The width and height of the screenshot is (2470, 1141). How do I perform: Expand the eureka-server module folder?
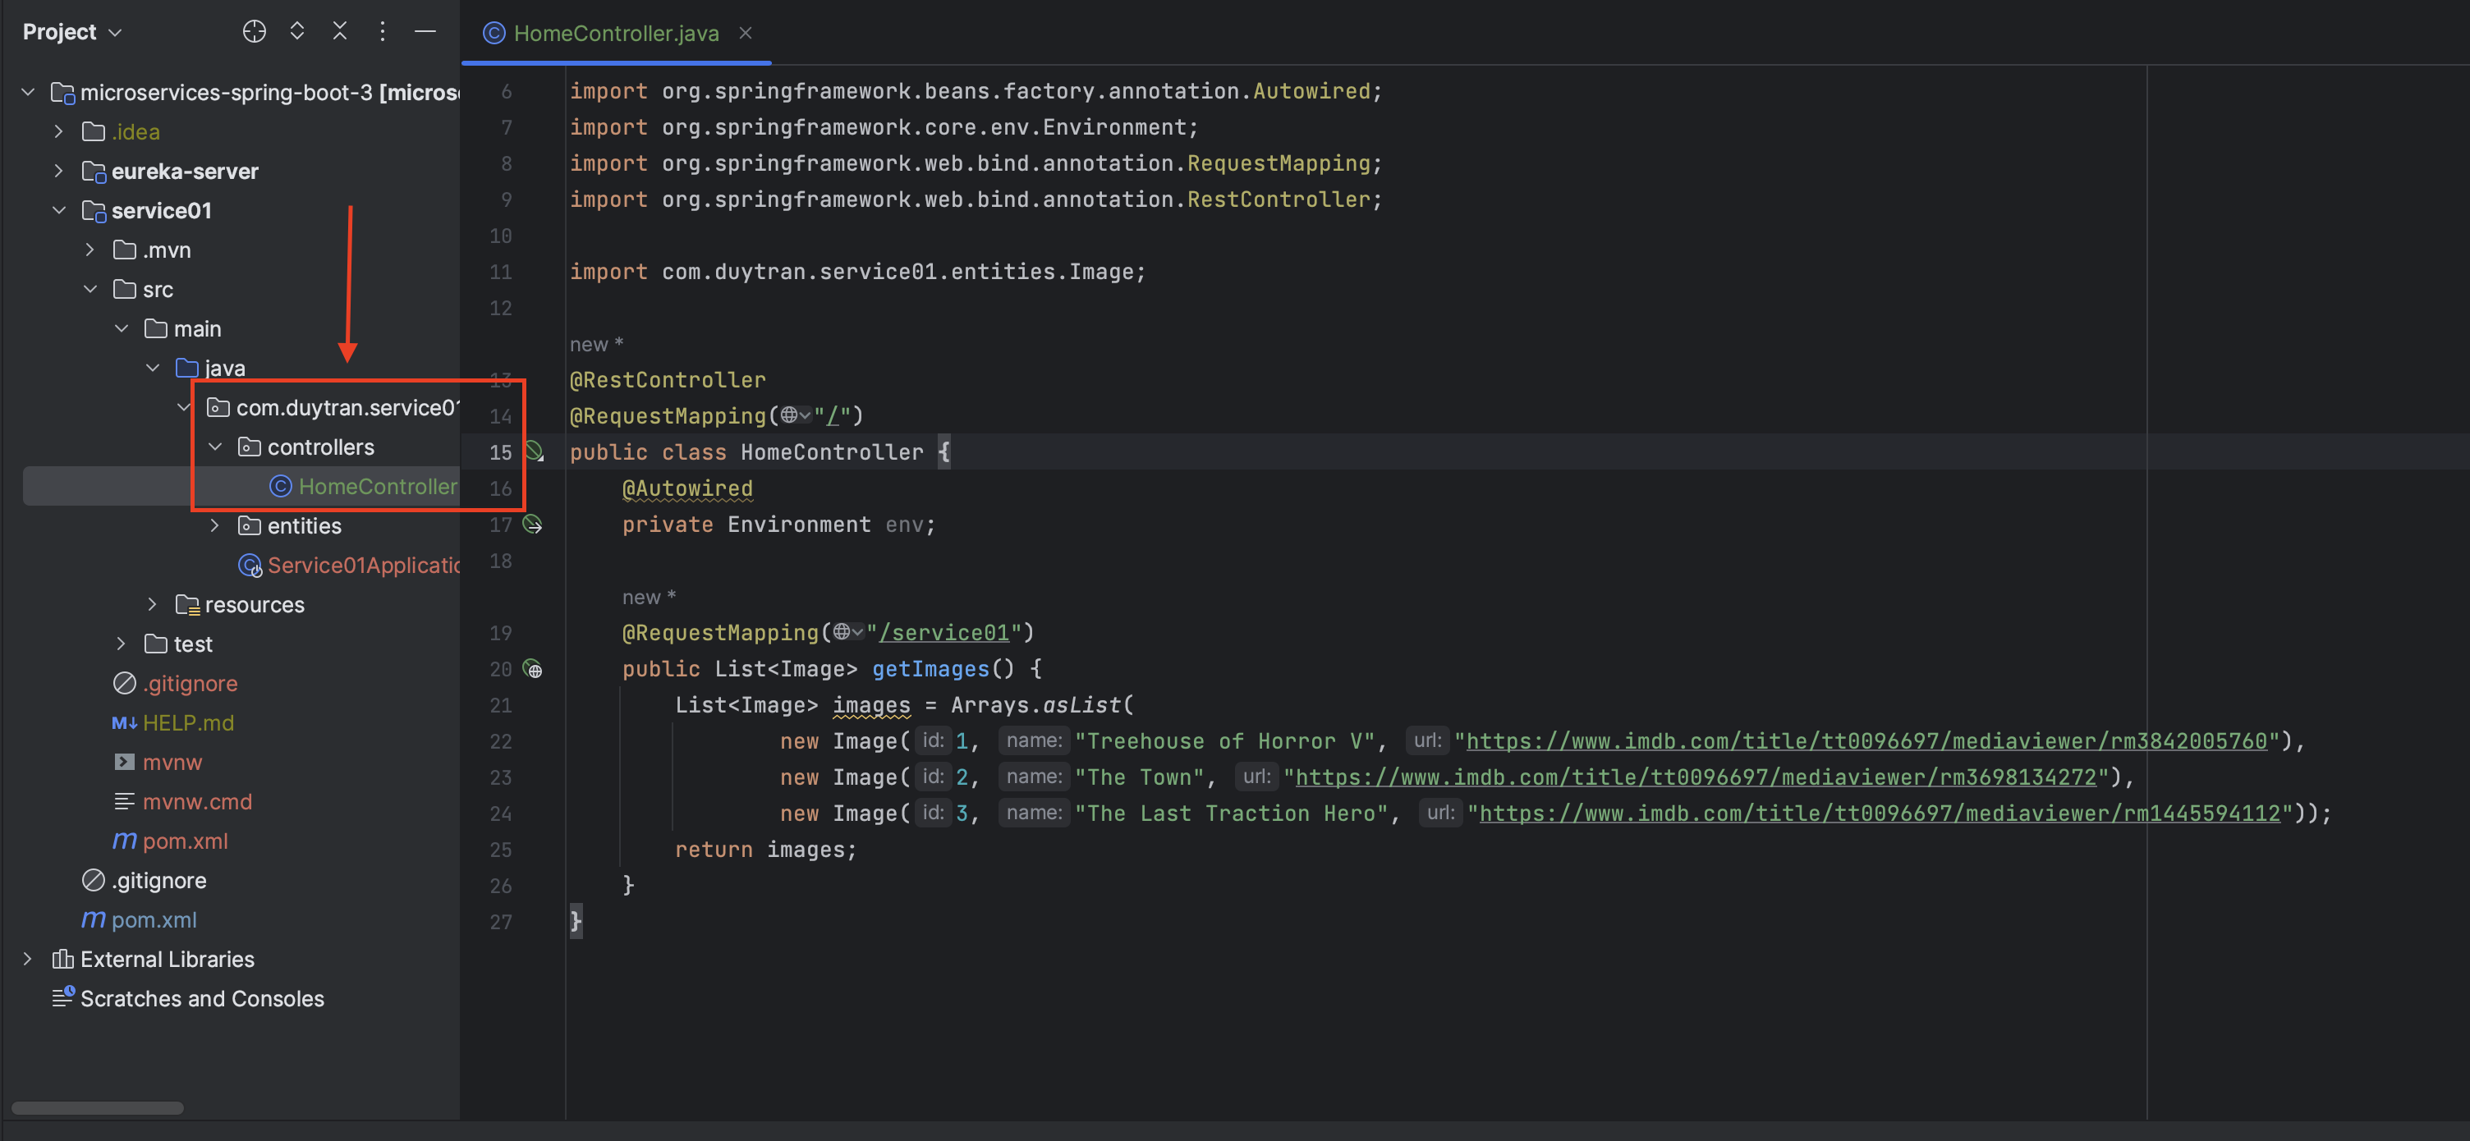tap(58, 171)
